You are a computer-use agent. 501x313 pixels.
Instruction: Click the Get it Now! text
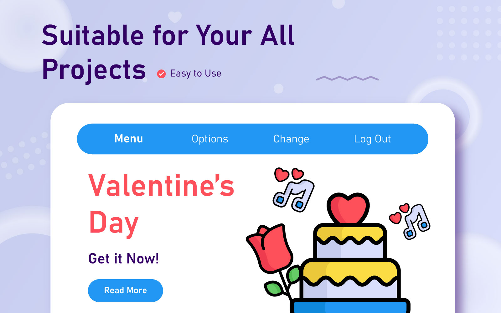124,259
